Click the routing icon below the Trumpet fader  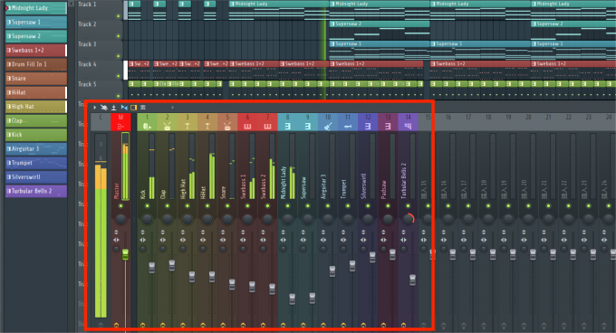pyautogui.click(x=343, y=325)
